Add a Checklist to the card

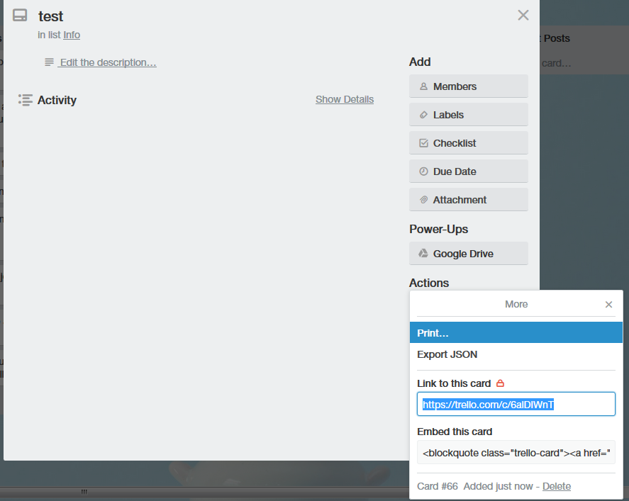point(469,143)
